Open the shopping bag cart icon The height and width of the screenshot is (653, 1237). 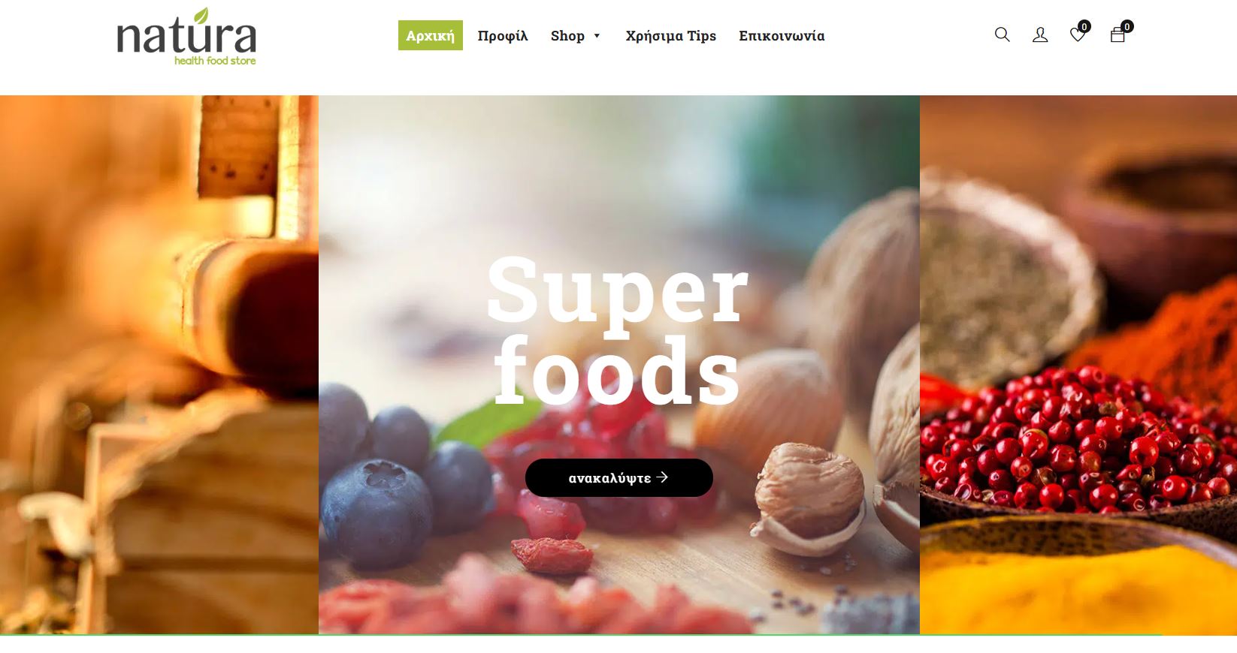1118,35
